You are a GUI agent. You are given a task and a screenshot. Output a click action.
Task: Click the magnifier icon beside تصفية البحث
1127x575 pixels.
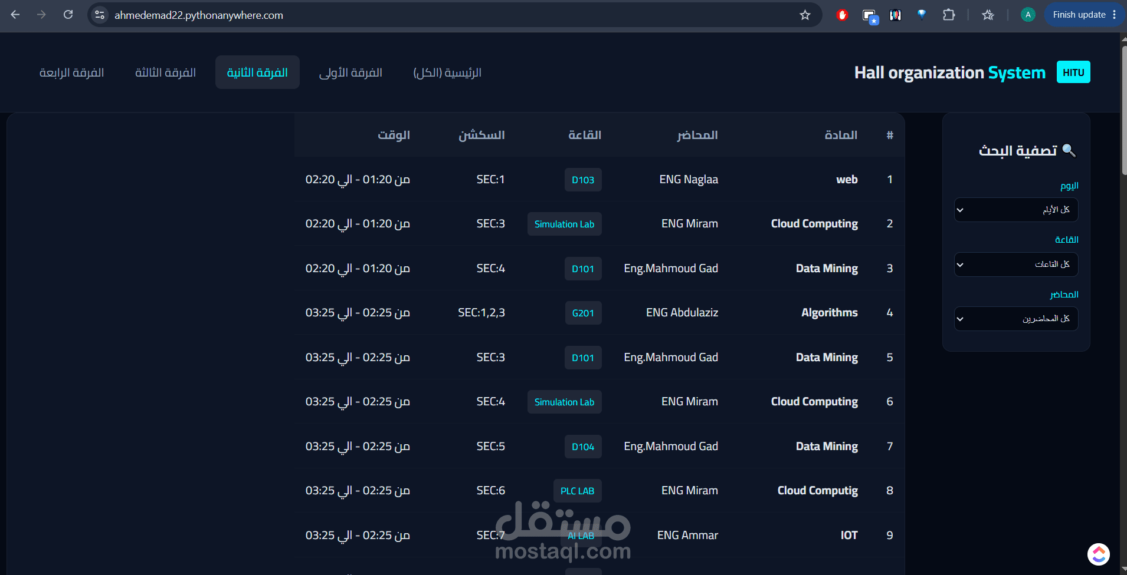pos(1069,150)
